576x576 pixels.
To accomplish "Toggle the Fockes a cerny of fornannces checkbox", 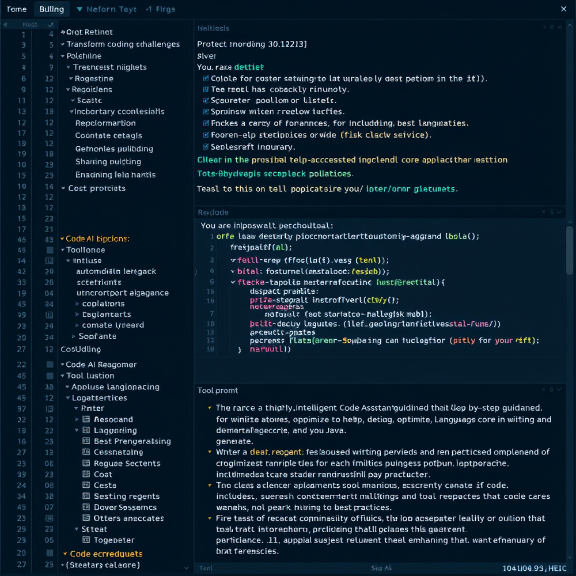I will click(x=206, y=123).
